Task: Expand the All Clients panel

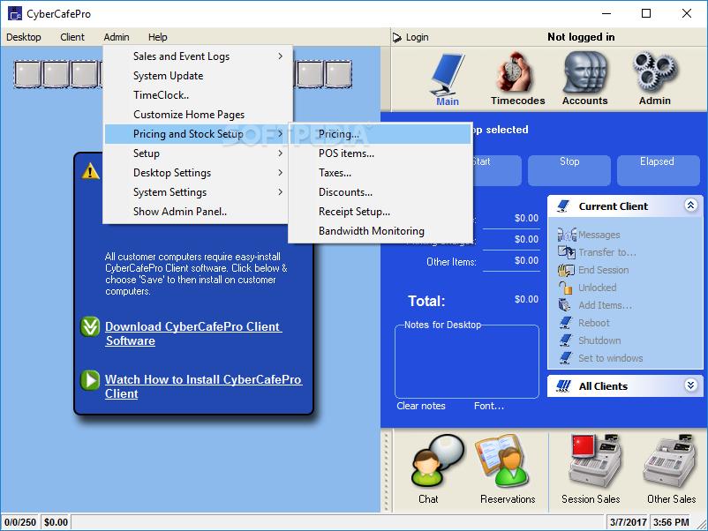Action: (690, 385)
